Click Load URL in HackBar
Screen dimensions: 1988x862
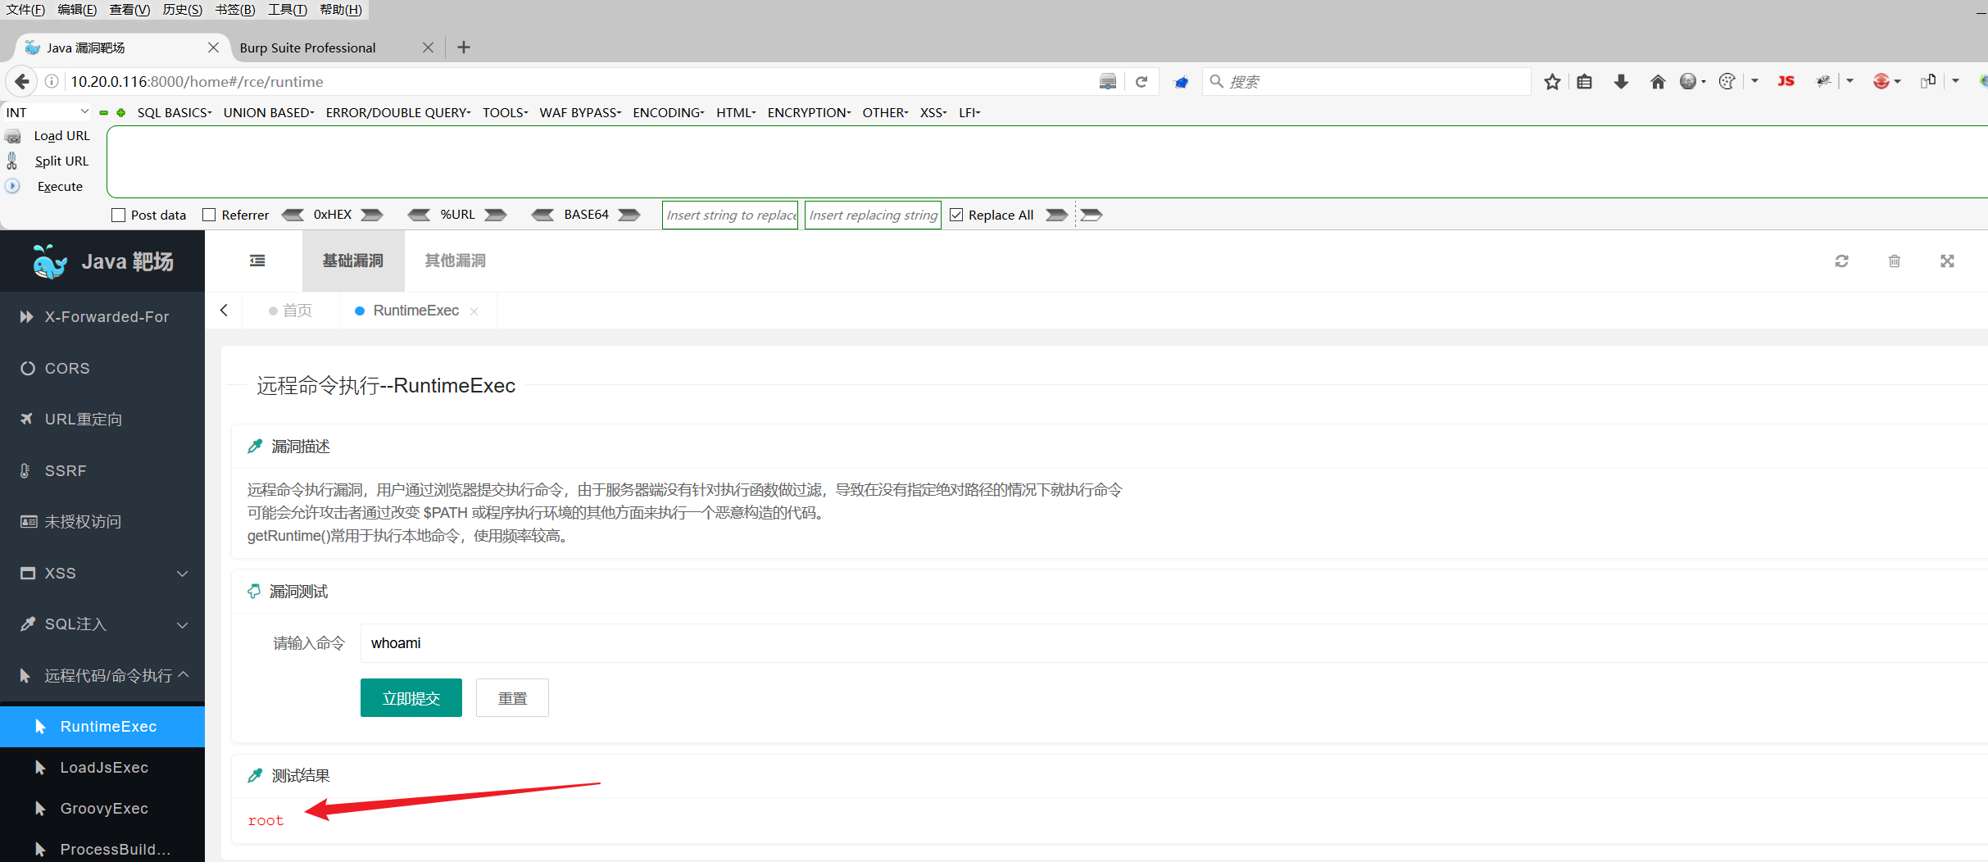click(61, 136)
